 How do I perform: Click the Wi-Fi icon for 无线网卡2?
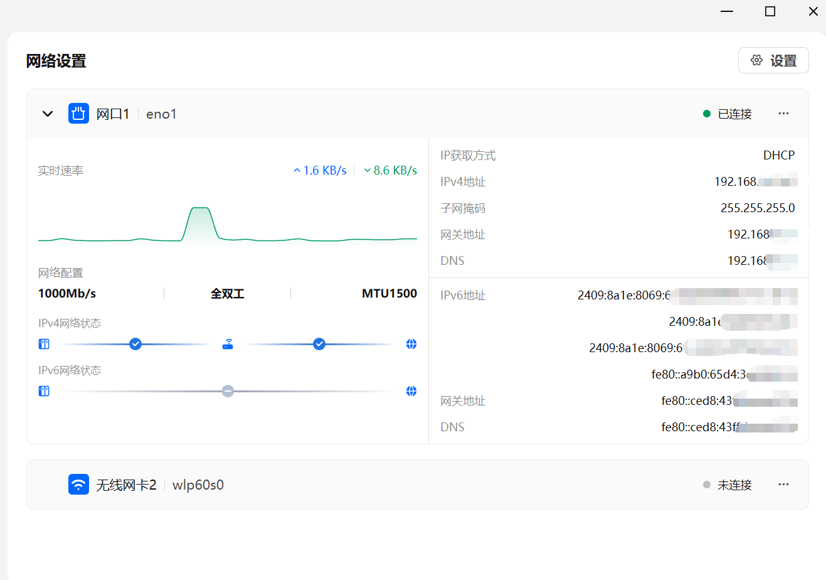(x=78, y=485)
